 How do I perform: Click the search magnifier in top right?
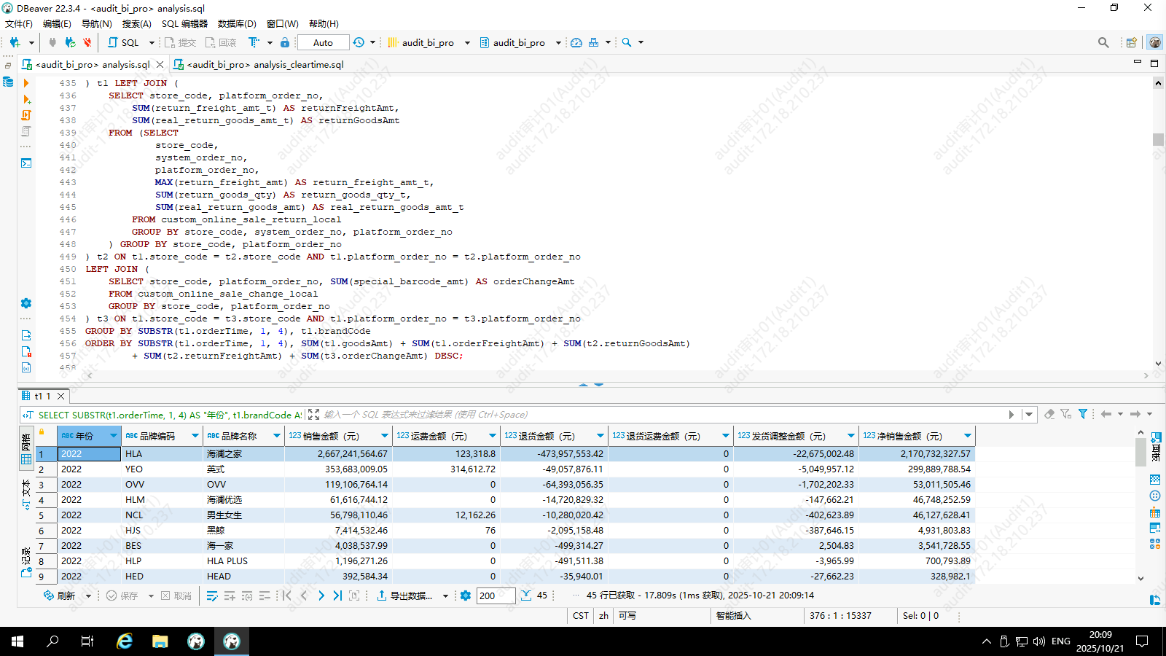click(1103, 42)
